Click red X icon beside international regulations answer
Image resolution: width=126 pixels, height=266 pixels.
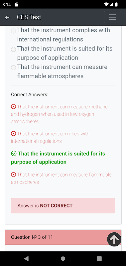pyautogui.click(x=13, y=134)
